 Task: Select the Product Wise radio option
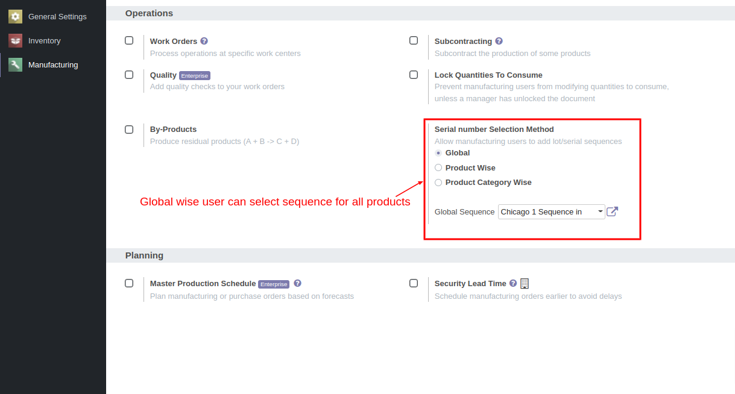pyautogui.click(x=438, y=167)
